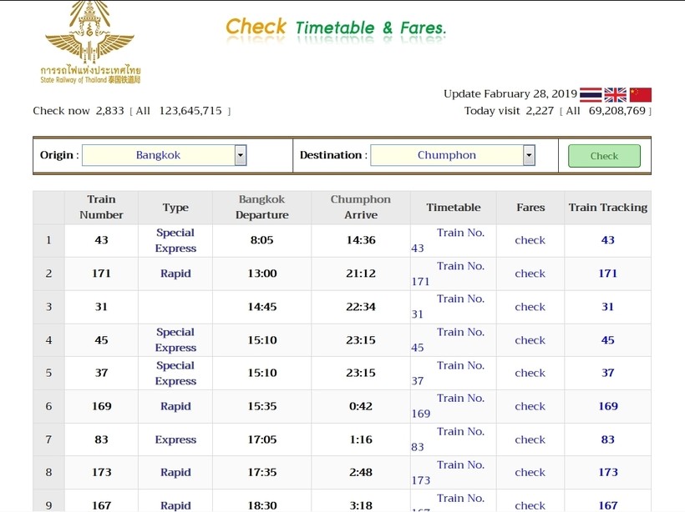
Task: Open the Origin dropdown showing Bangkok
Action: coord(164,155)
